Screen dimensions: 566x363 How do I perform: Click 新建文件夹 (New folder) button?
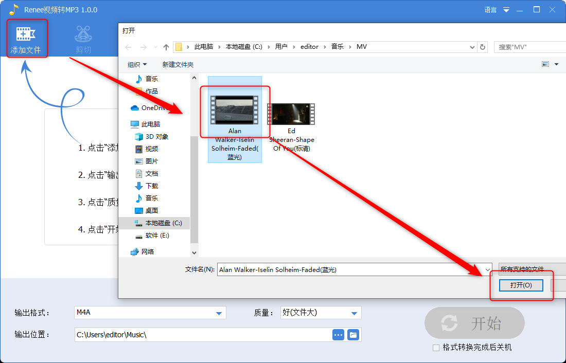[x=178, y=65]
